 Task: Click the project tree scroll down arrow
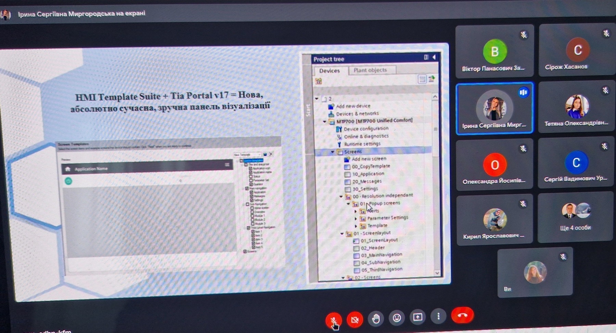tap(437, 273)
